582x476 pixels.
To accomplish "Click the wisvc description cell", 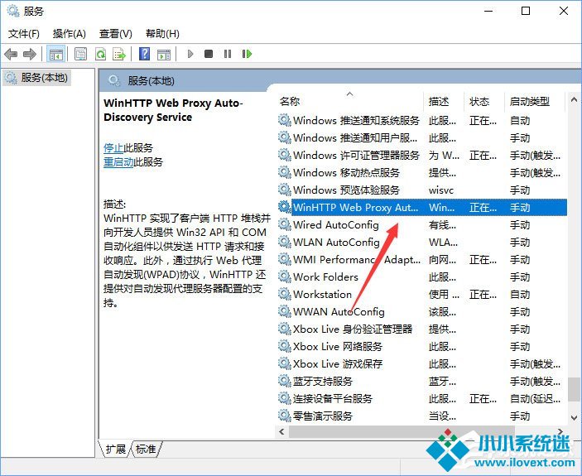I will (x=441, y=190).
